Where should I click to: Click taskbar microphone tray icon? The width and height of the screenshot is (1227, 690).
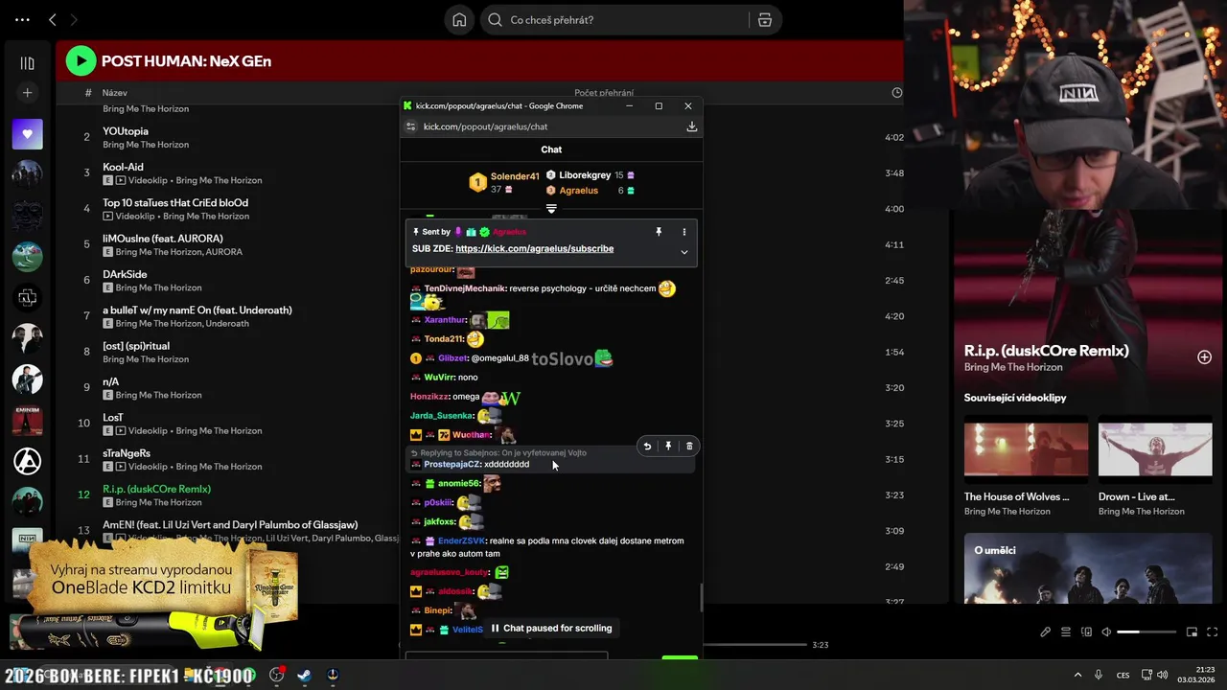click(x=1099, y=675)
